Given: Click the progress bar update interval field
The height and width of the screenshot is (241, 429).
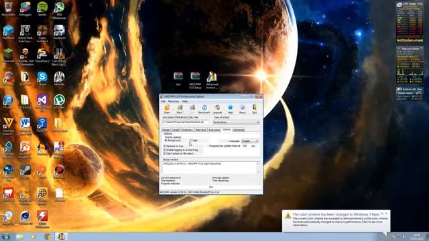Looking at the screenshot, I should tap(246, 146).
